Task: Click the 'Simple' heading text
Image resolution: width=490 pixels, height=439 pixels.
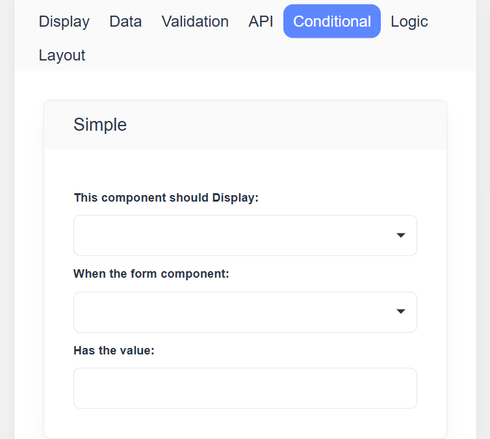Action: pyautogui.click(x=100, y=125)
